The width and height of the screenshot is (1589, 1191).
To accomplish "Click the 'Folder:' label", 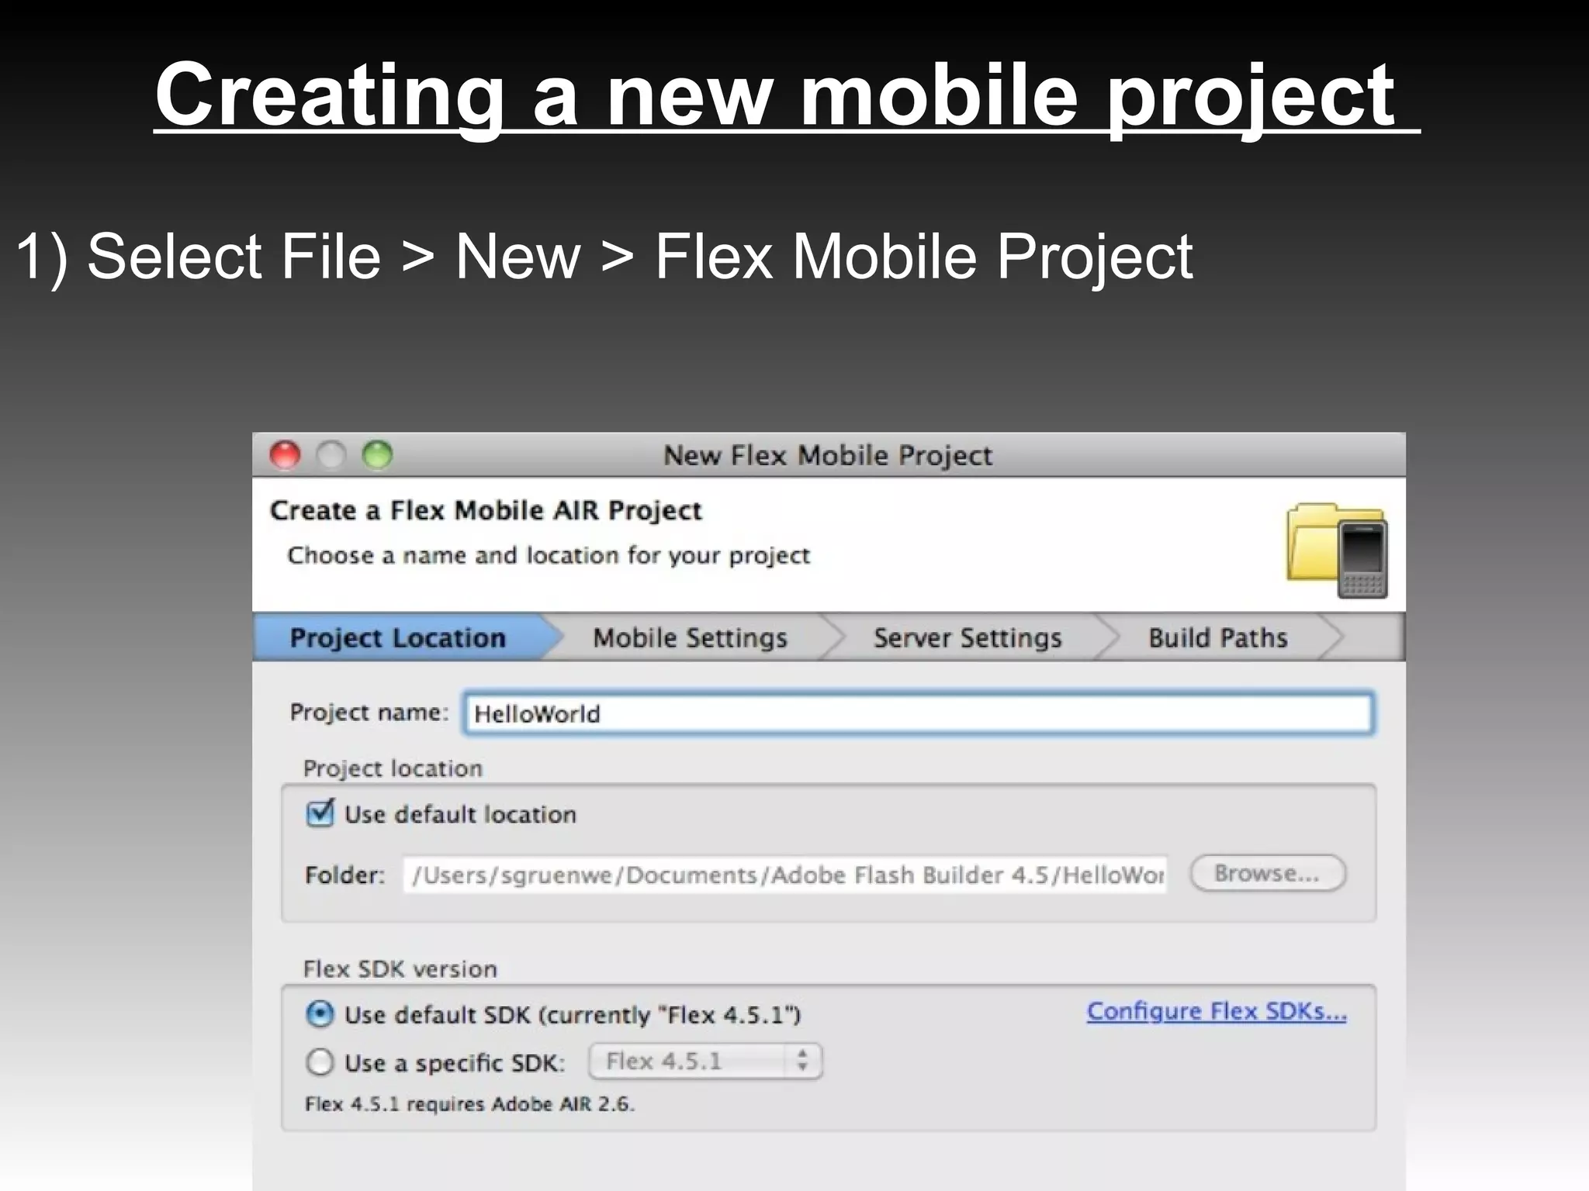I will coord(344,875).
